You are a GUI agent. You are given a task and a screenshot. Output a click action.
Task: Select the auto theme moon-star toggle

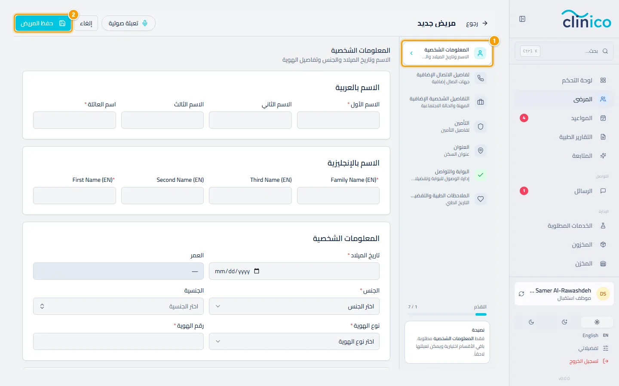point(564,322)
